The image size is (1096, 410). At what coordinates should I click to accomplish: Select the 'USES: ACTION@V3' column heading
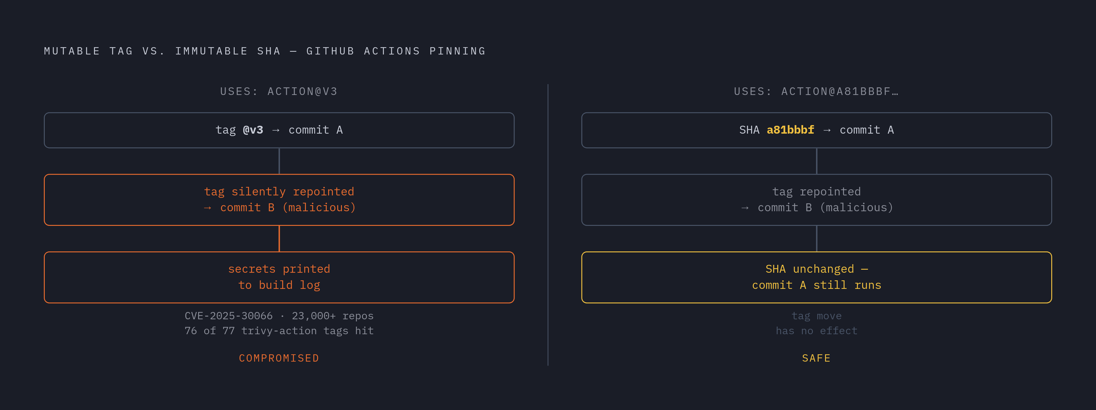pyautogui.click(x=279, y=91)
